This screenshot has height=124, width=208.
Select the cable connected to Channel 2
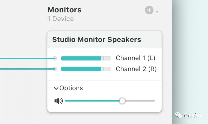(25, 69)
